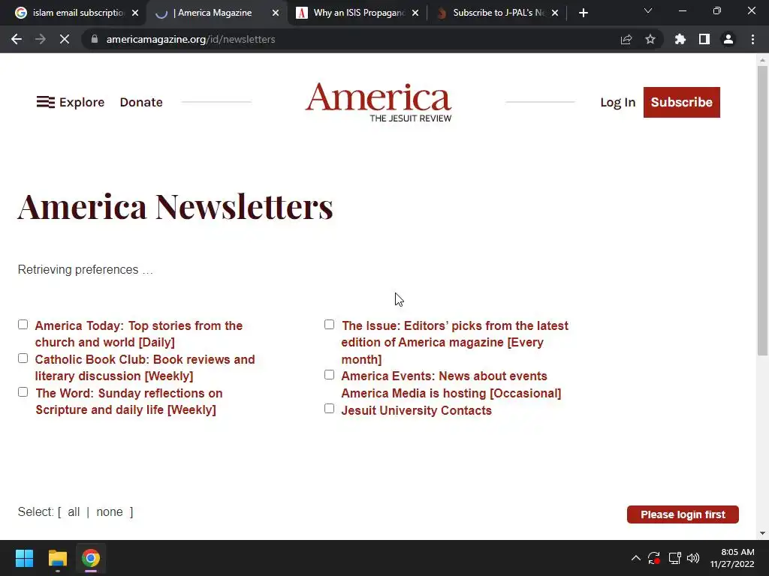Image resolution: width=769 pixels, height=576 pixels.
Task: Open File Explorer from taskbar
Action: (57, 558)
